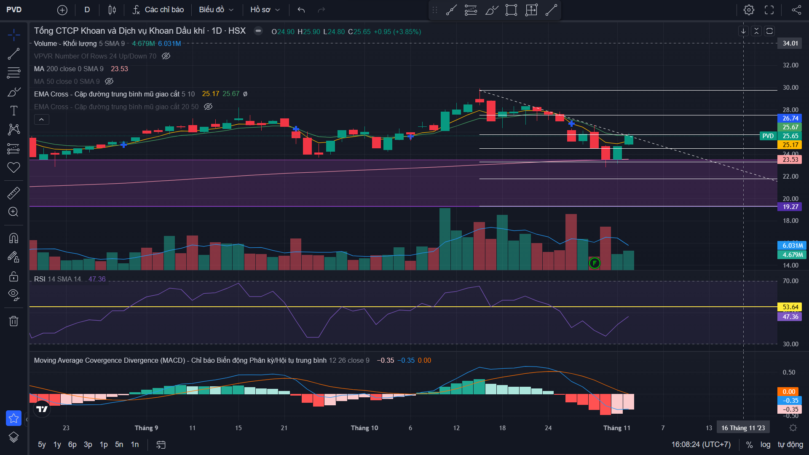Select the 6p time range
Image resolution: width=809 pixels, height=455 pixels.
(72, 444)
